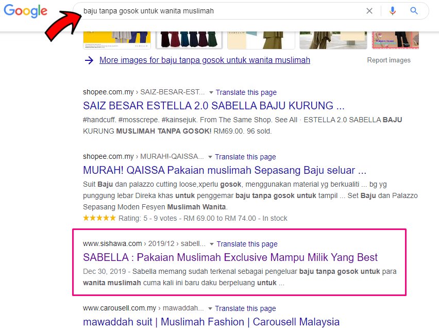Click Translate this page for SAIZ-BESAR result
439x328 pixels.
pyautogui.click(x=246, y=92)
